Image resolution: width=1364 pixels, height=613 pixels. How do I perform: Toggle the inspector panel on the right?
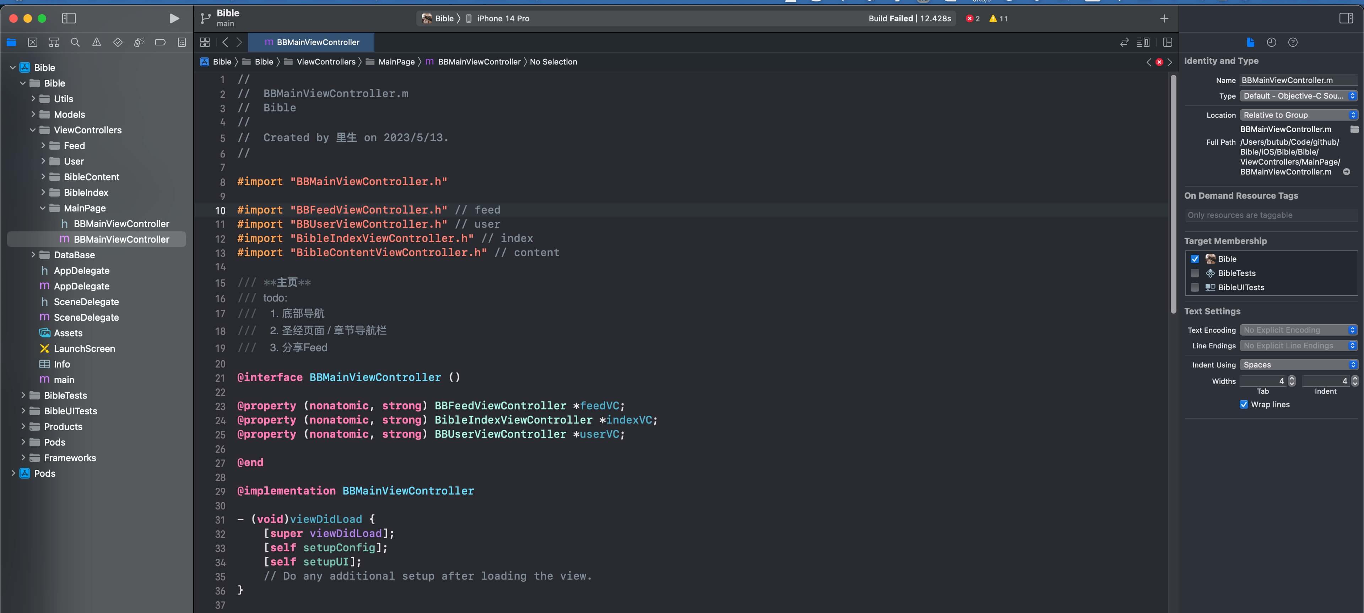point(1346,18)
